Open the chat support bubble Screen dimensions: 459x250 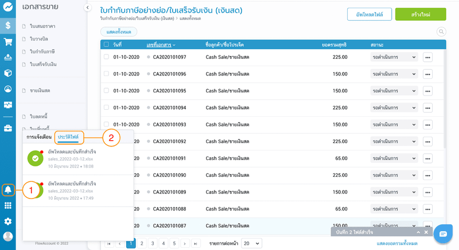coord(443,233)
